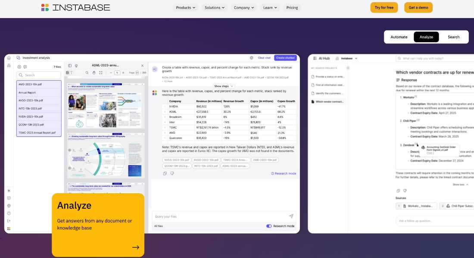
Task: Click the Analyze card arrow
Action: pyautogui.click(x=136, y=247)
